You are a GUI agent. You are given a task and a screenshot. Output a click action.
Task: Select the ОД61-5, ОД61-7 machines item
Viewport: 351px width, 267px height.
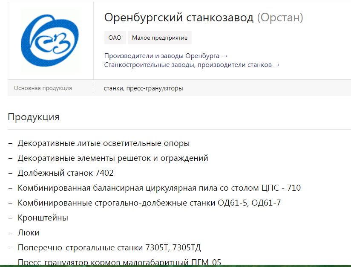(x=149, y=203)
